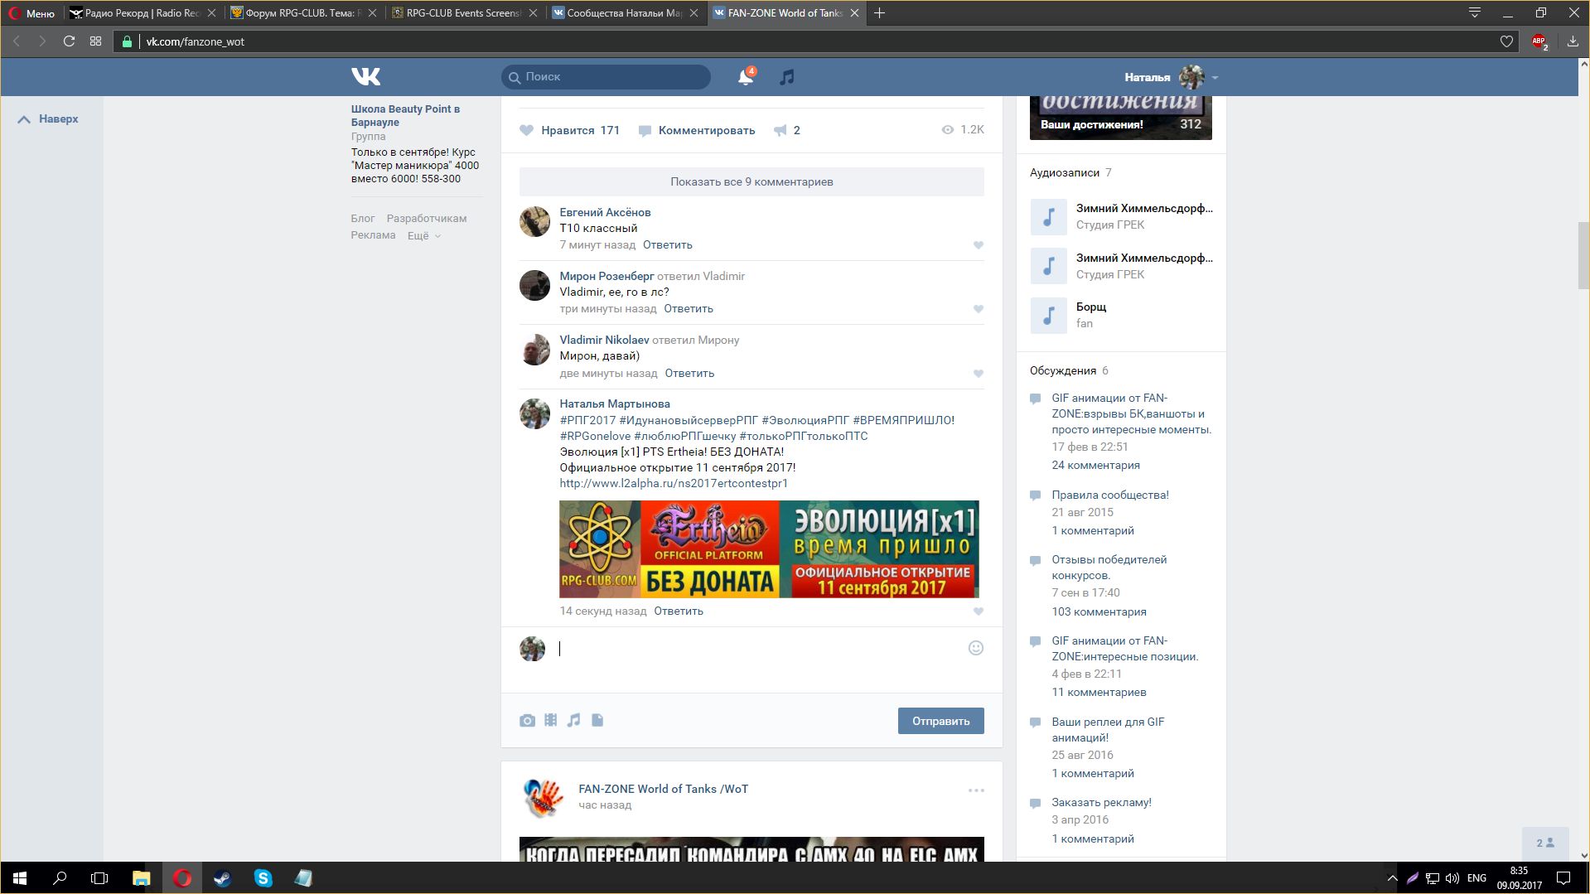Reply to Евгений Аксёнов's comment
Image resolution: width=1590 pixels, height=894 pixels.
(x=668, y=245)
